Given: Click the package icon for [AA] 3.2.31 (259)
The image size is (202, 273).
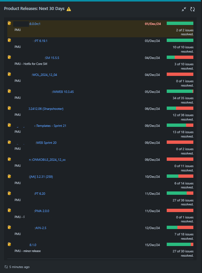Looking at the screenshot, I should pyautogui.click(x=9, y=176).
